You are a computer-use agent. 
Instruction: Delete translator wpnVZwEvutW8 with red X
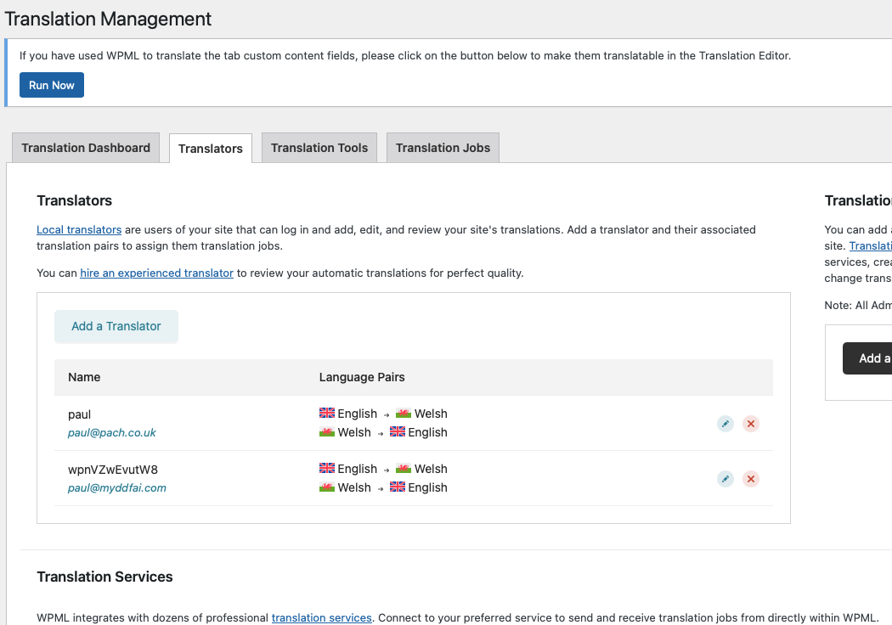click(751, 479)
